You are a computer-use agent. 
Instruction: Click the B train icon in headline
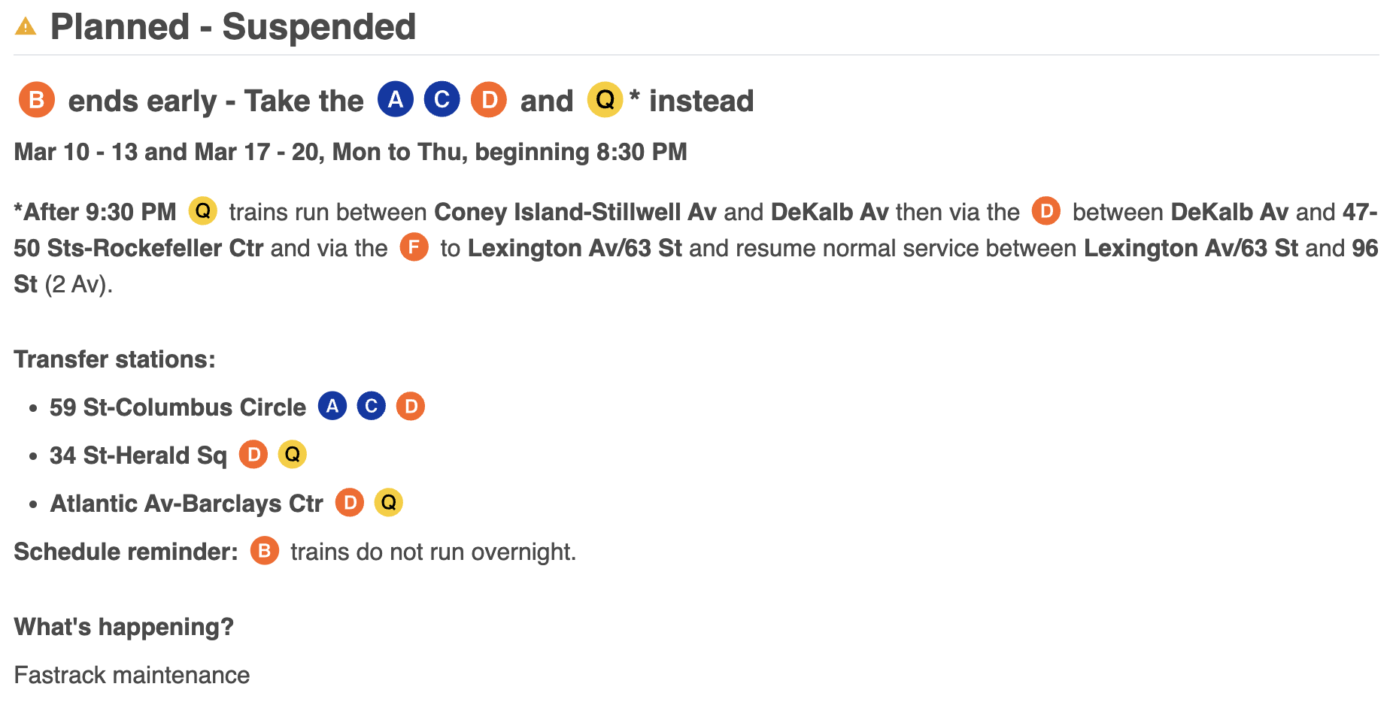click(37, 100)
